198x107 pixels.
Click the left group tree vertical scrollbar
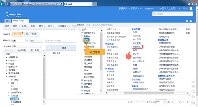coord(44,78)
